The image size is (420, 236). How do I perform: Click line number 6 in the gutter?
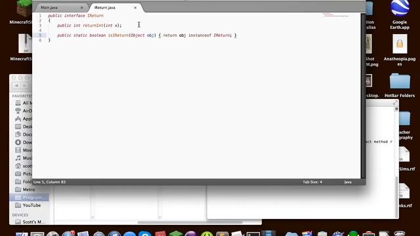tap(40, 40)
